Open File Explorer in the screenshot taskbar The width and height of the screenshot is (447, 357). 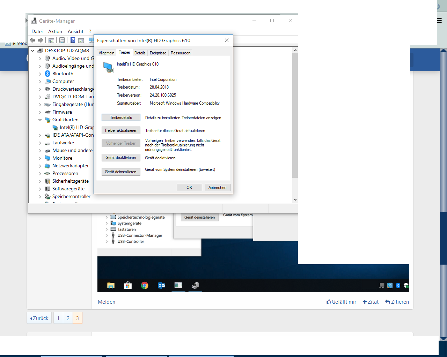[111, 286]
